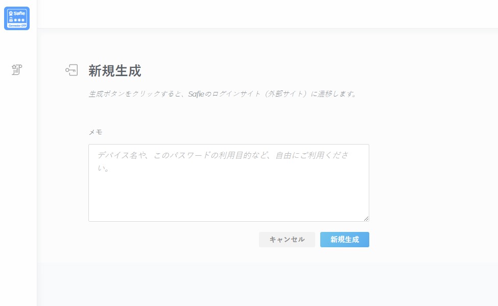Image resolution: width=498 pixels, height=306 pixels.
Task: Click the 新規生成 page heading text
Action: pos(115,70)
